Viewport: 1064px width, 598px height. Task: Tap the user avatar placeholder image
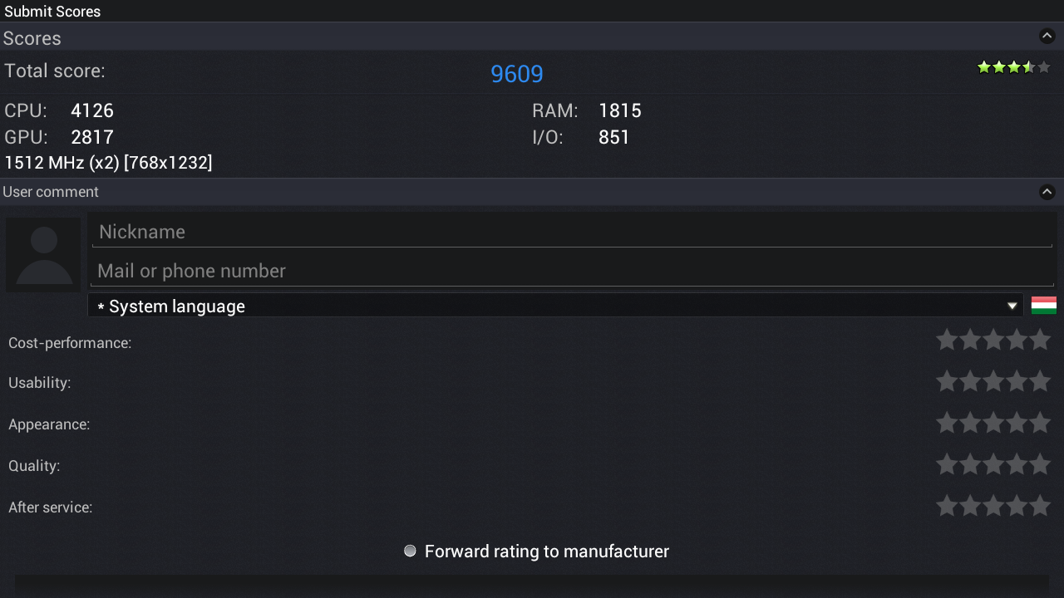tap(43, 255)
